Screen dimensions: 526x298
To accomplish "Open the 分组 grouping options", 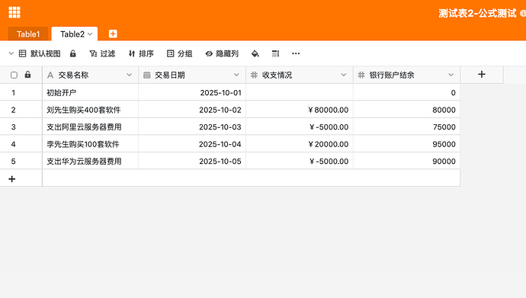I will (x=180, y=53).
